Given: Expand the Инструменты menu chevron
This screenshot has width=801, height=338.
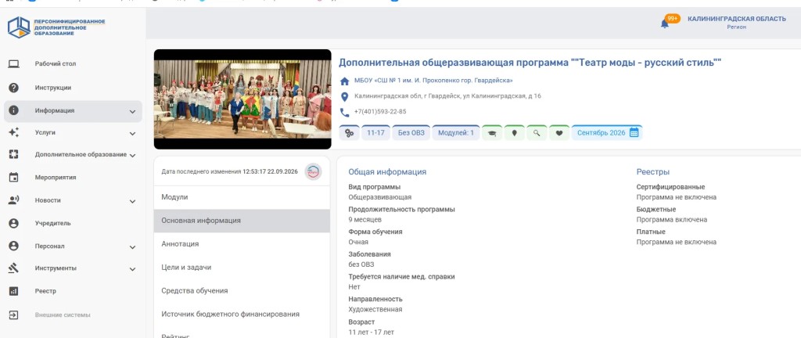Looking at the screenshot, I should (x=132, y=269).
